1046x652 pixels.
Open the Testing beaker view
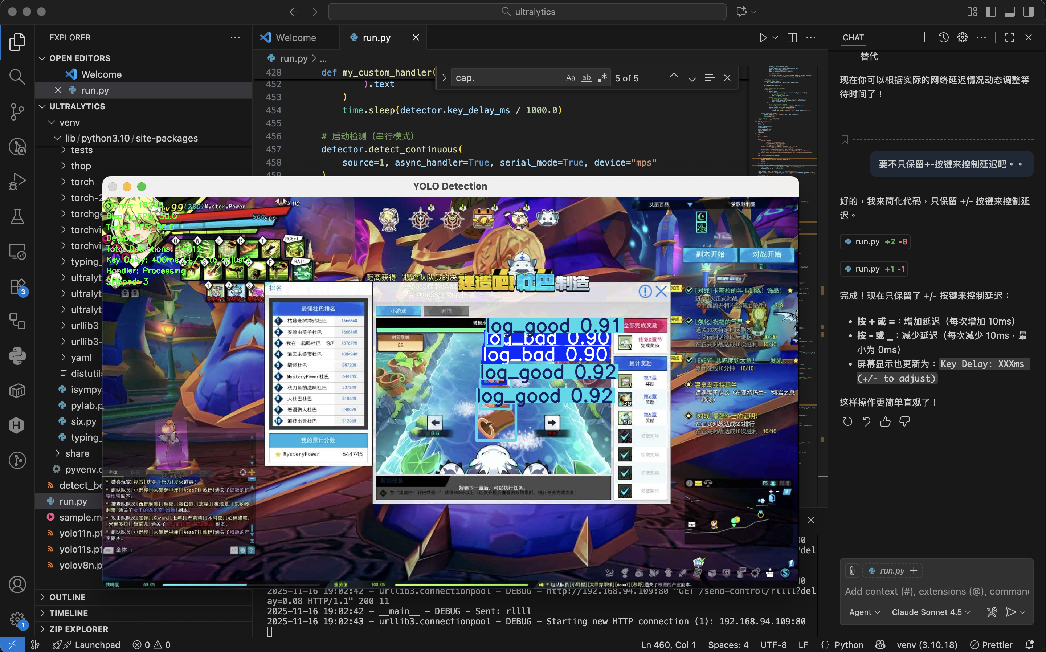click(x=17, y=216)
